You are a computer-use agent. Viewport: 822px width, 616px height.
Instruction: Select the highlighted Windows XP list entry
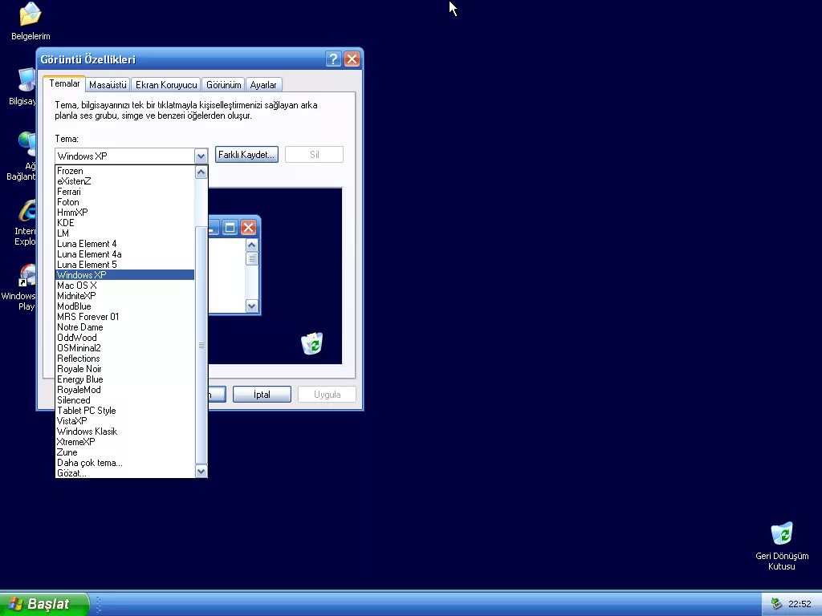(x=124, y=275)
